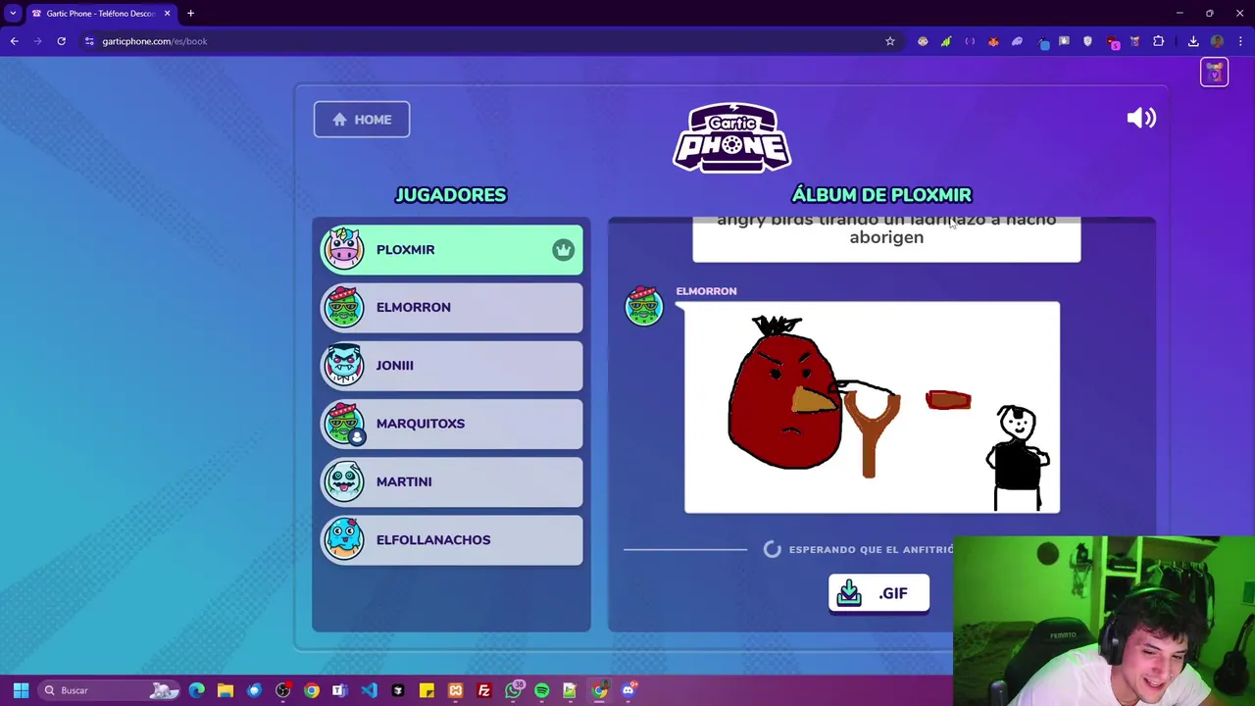Go back to the previous page
The height and width of the screenshot is (706, 1255).
[x=14, y=41]
